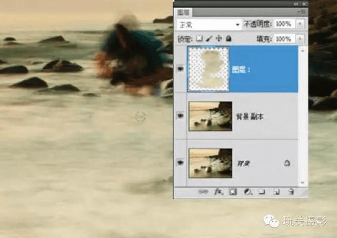This screenshot has height=238, width=337.
Task: Toggle visibility of 背景 layer
Action: [180, 162]
